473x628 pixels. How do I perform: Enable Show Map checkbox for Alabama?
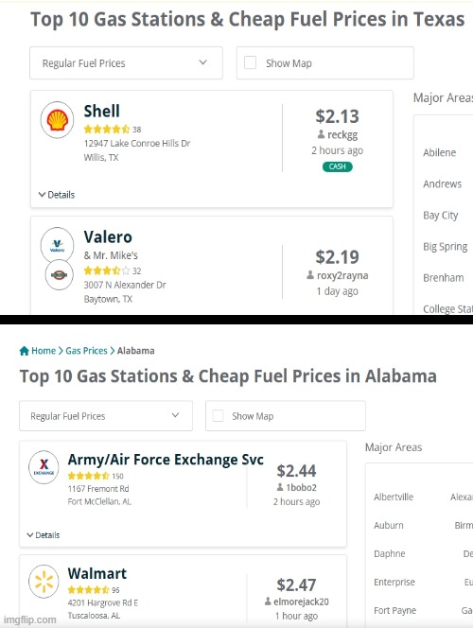(x=219, y=416)
